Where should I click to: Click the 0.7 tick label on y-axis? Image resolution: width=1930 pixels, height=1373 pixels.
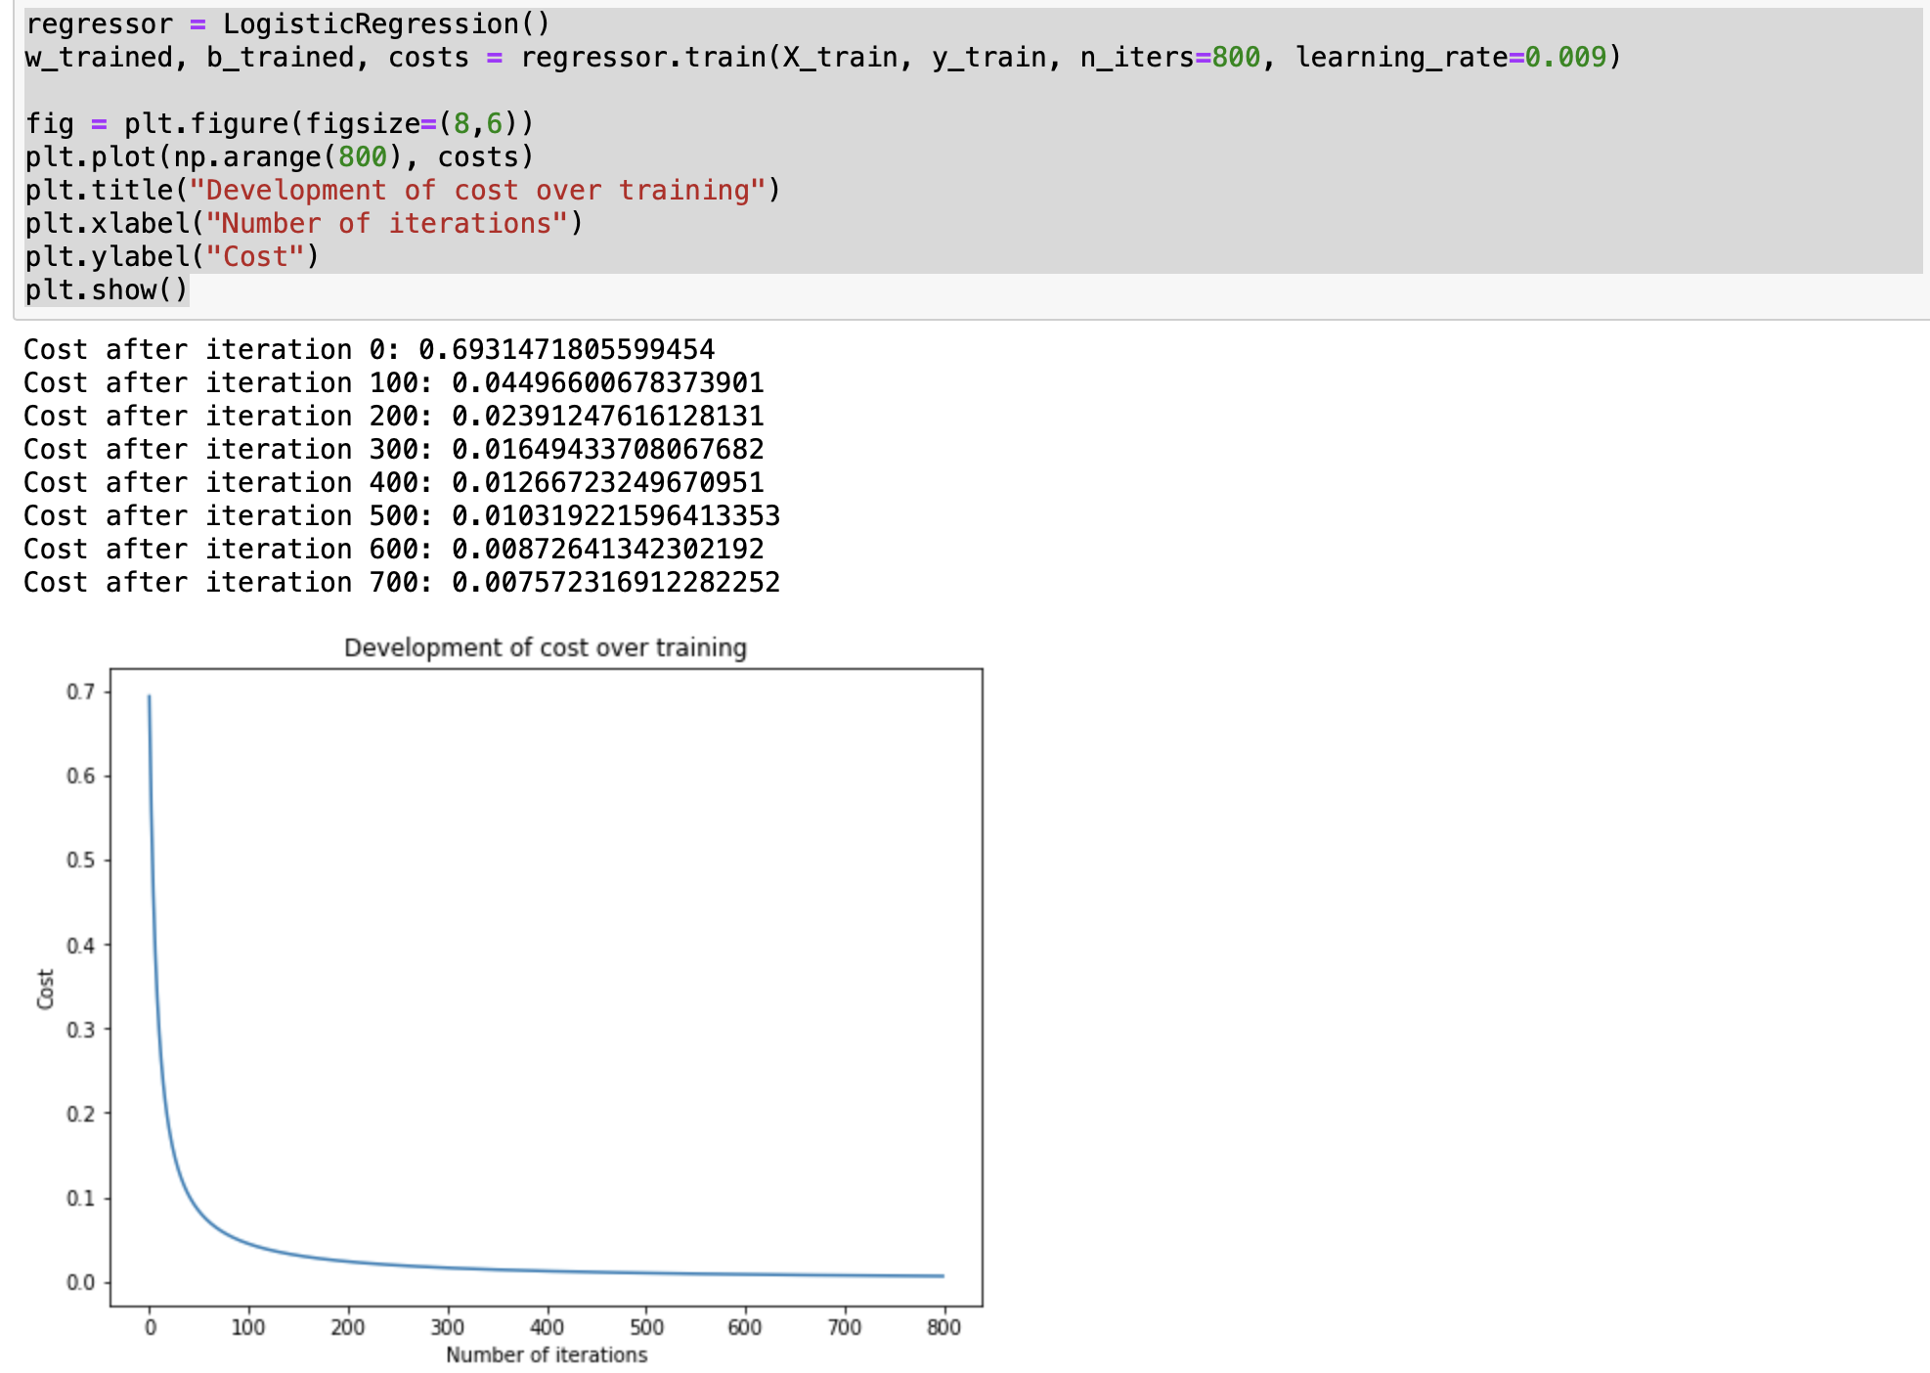pyautogui.click(x=80, y=692)
